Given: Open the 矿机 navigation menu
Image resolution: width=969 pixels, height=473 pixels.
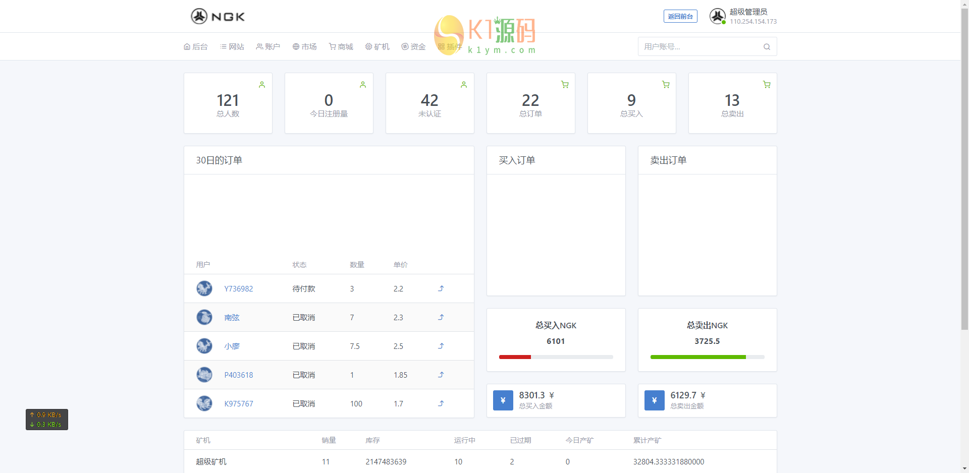Looking at the screenshot, I should 378,47.
